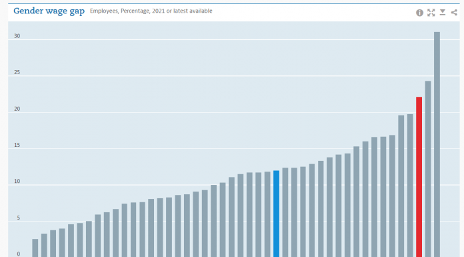Select the blue highlighted bar

coord(276,214)
